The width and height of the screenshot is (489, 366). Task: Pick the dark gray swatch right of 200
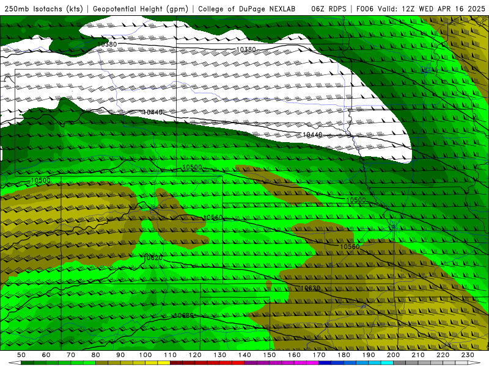click(399, 363)
